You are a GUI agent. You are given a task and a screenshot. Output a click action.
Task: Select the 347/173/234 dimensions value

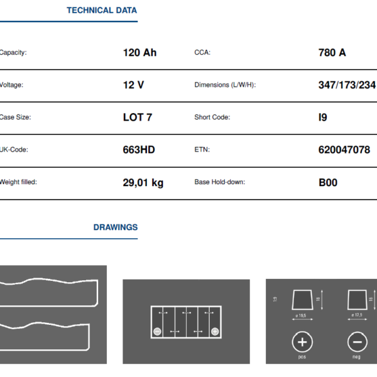pos(347,85)
